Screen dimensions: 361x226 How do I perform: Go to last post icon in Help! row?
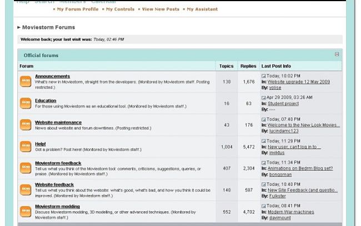(264, 141)
